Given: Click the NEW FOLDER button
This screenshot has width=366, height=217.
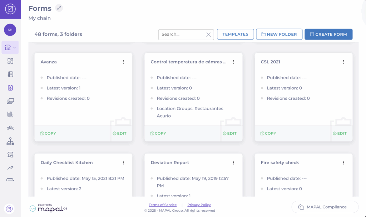Looking at the screenshot, I should pyautogui.click(x=279, y=34).
